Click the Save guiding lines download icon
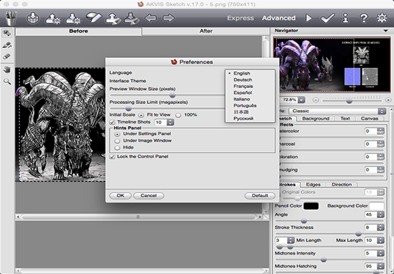This screenshot has width=394, height=274. pos(132,18)
